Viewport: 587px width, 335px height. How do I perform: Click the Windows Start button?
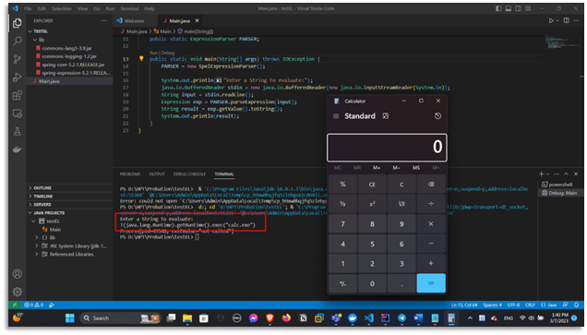[69, 318]
